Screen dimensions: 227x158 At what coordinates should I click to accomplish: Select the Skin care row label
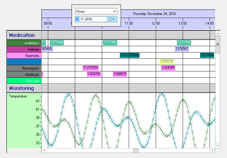24,81
